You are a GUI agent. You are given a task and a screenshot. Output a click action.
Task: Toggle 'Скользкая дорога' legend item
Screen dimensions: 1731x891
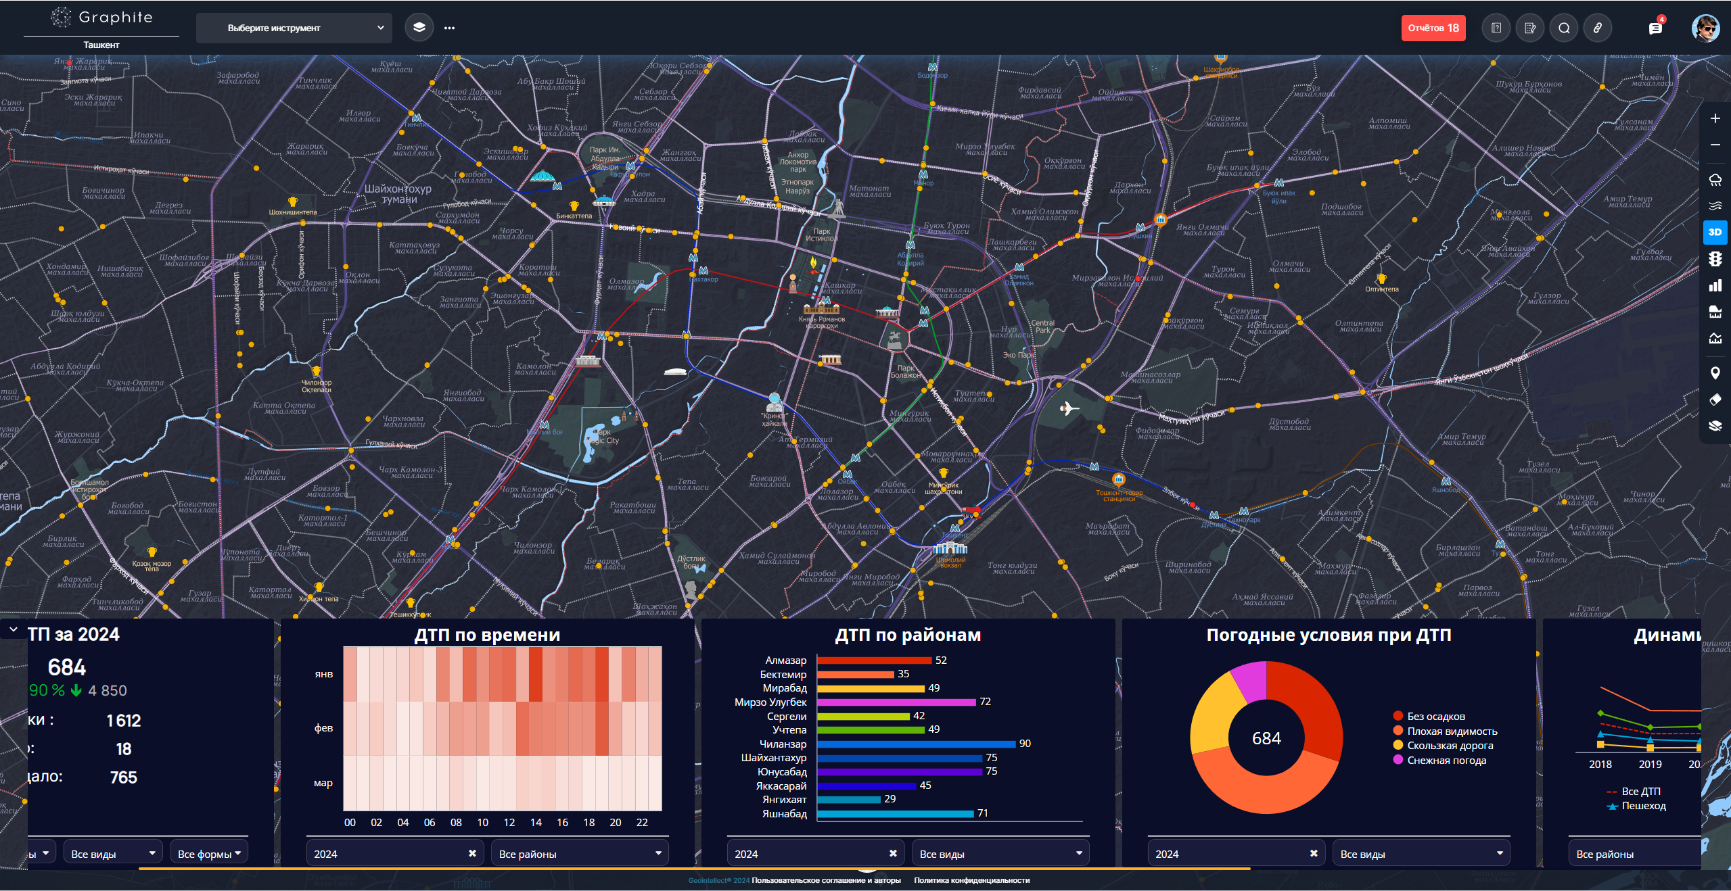(x=1443, y=745)
